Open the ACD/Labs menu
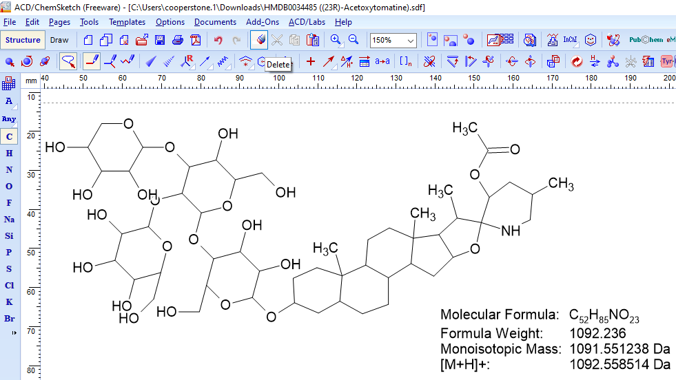The width and height of the screenshot is (676, 380). (x=307, y=22)
